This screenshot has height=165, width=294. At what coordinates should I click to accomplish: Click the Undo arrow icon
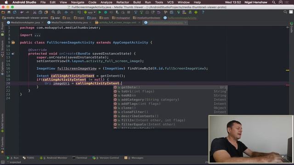[x=22, y=12]
